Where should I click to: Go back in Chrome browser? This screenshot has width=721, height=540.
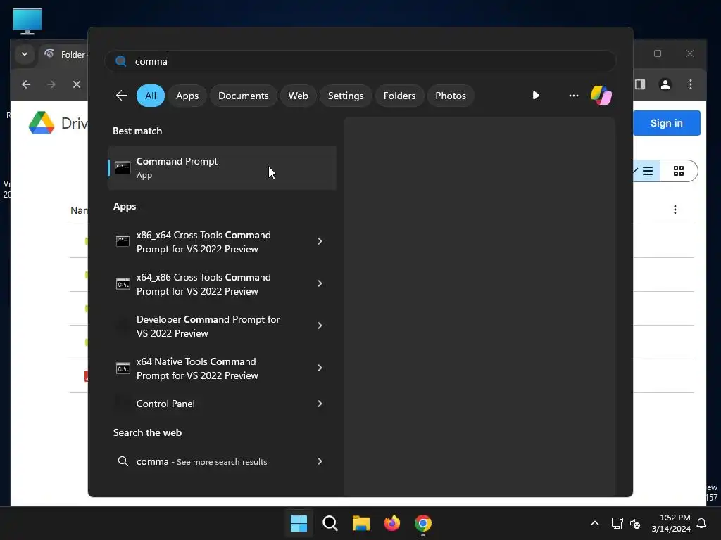(x=26, y=84)
